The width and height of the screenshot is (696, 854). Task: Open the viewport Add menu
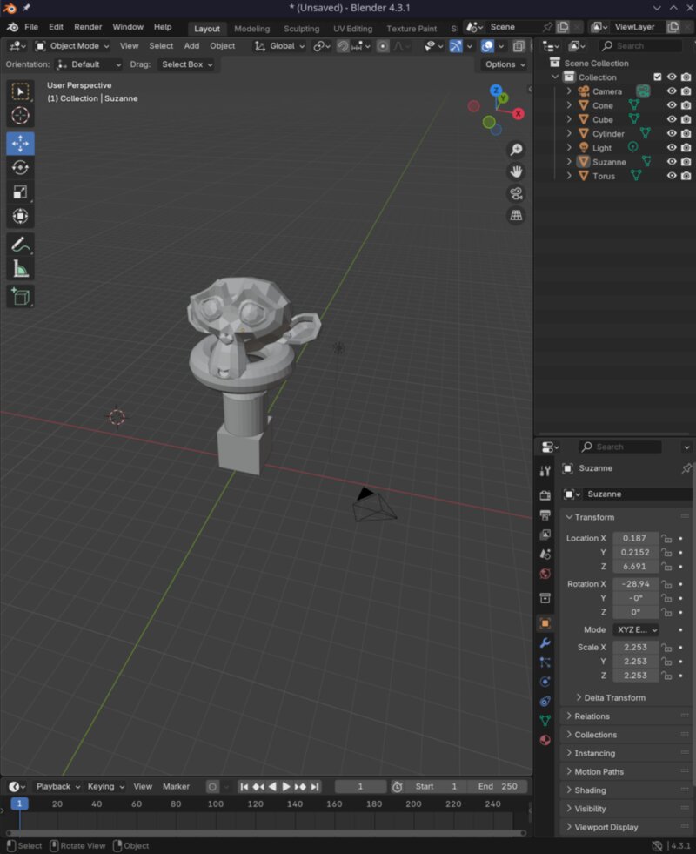click(x=191, y=46)
